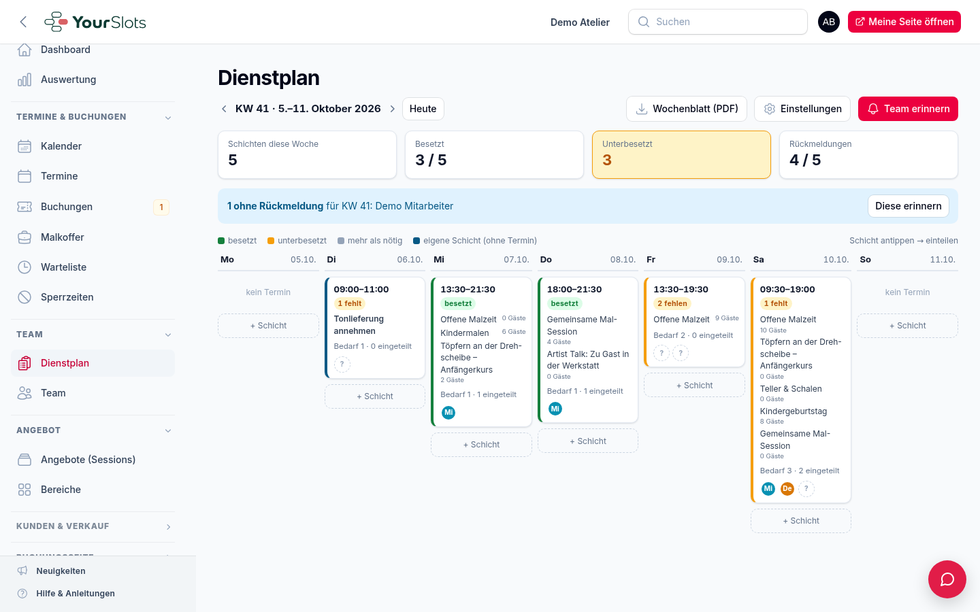Click the back arrow beside YourSlots logo
Image resolution: width=980 pixels, height=612 pixels.
tap(24, 22)
